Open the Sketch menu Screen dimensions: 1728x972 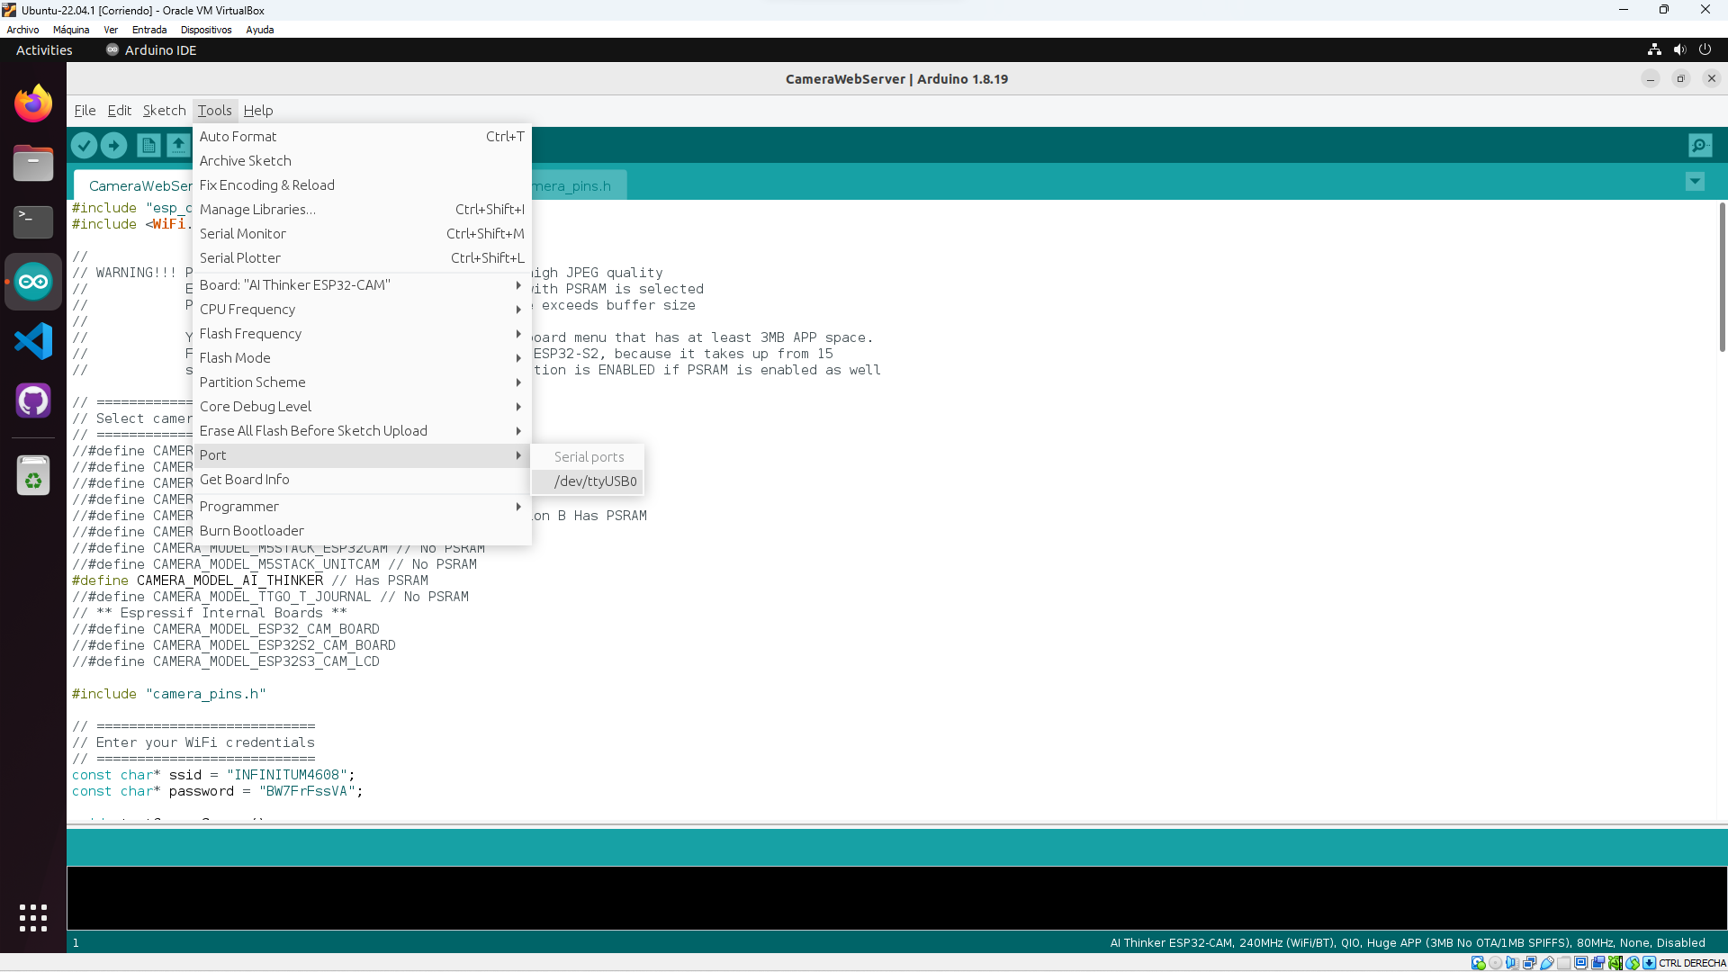click(164, 111)
